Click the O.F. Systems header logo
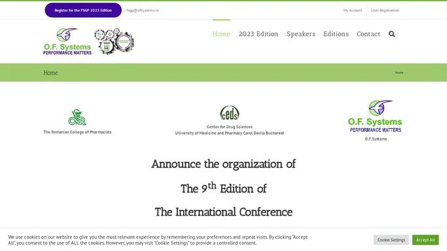 [67, 41]
